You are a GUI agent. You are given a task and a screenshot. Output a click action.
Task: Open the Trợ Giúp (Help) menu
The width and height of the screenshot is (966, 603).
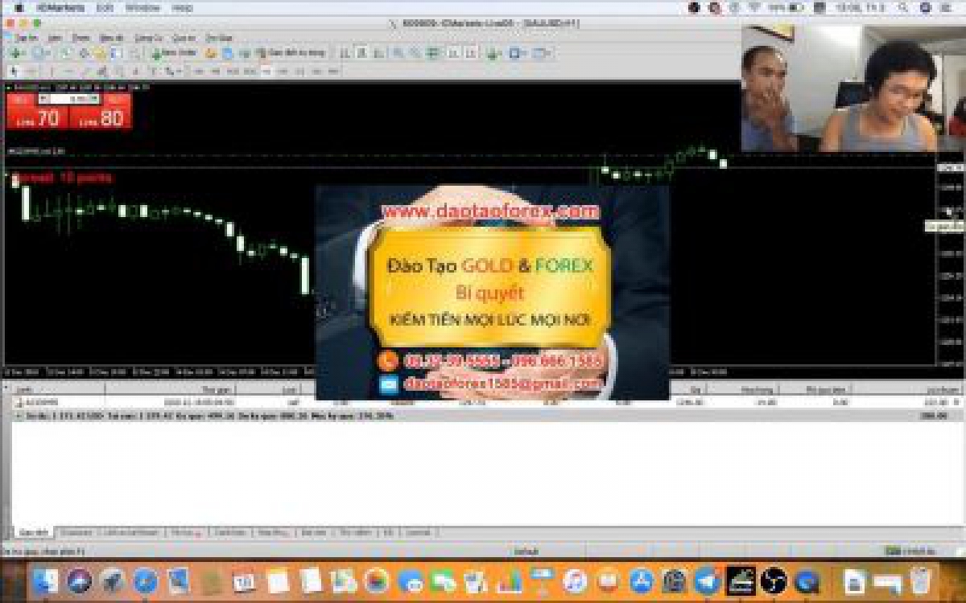point(219,38)
